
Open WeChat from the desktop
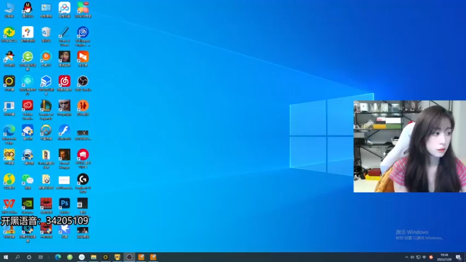27,182
